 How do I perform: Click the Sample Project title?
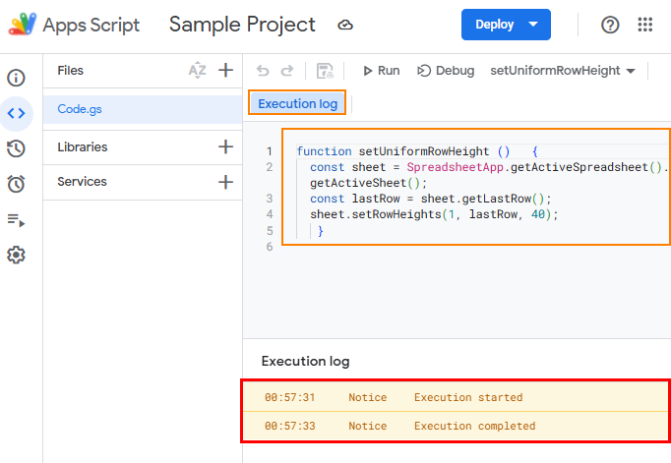tap(242, 25)
